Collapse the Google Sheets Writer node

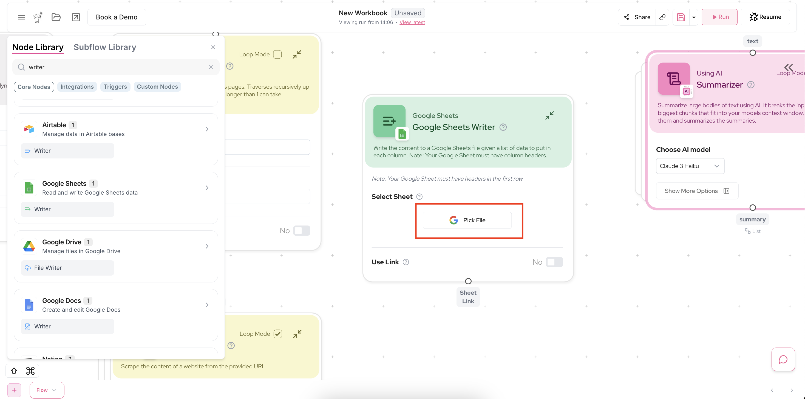(549, 115)
